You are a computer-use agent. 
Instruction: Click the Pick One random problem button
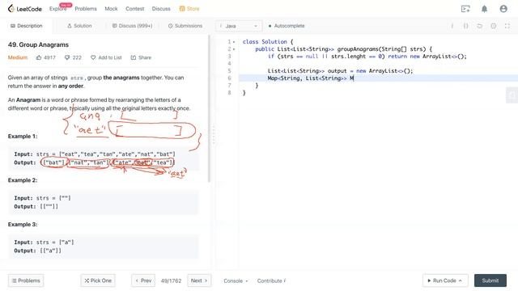click(x=98, y=280)
